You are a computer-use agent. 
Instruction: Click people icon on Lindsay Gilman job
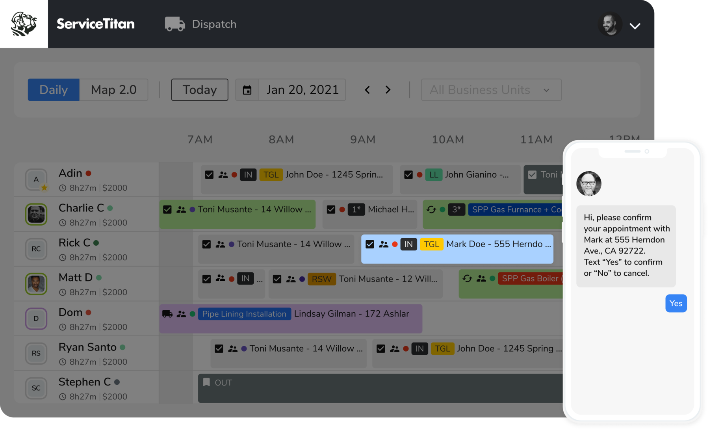181,314
